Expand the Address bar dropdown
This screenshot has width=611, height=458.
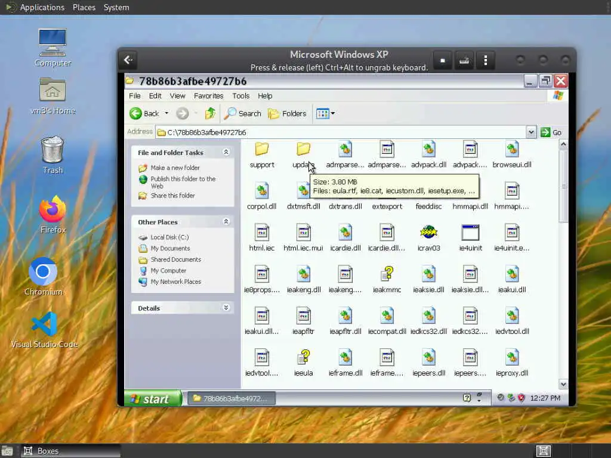[530, 132]
